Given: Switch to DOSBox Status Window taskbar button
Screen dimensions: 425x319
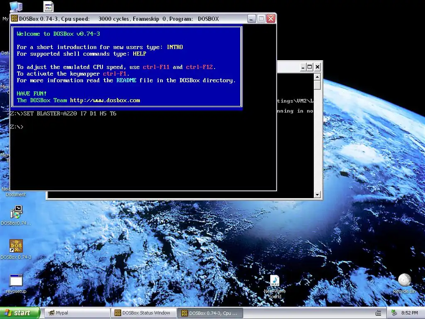Looking at the screenshot, I should point(144,313).
